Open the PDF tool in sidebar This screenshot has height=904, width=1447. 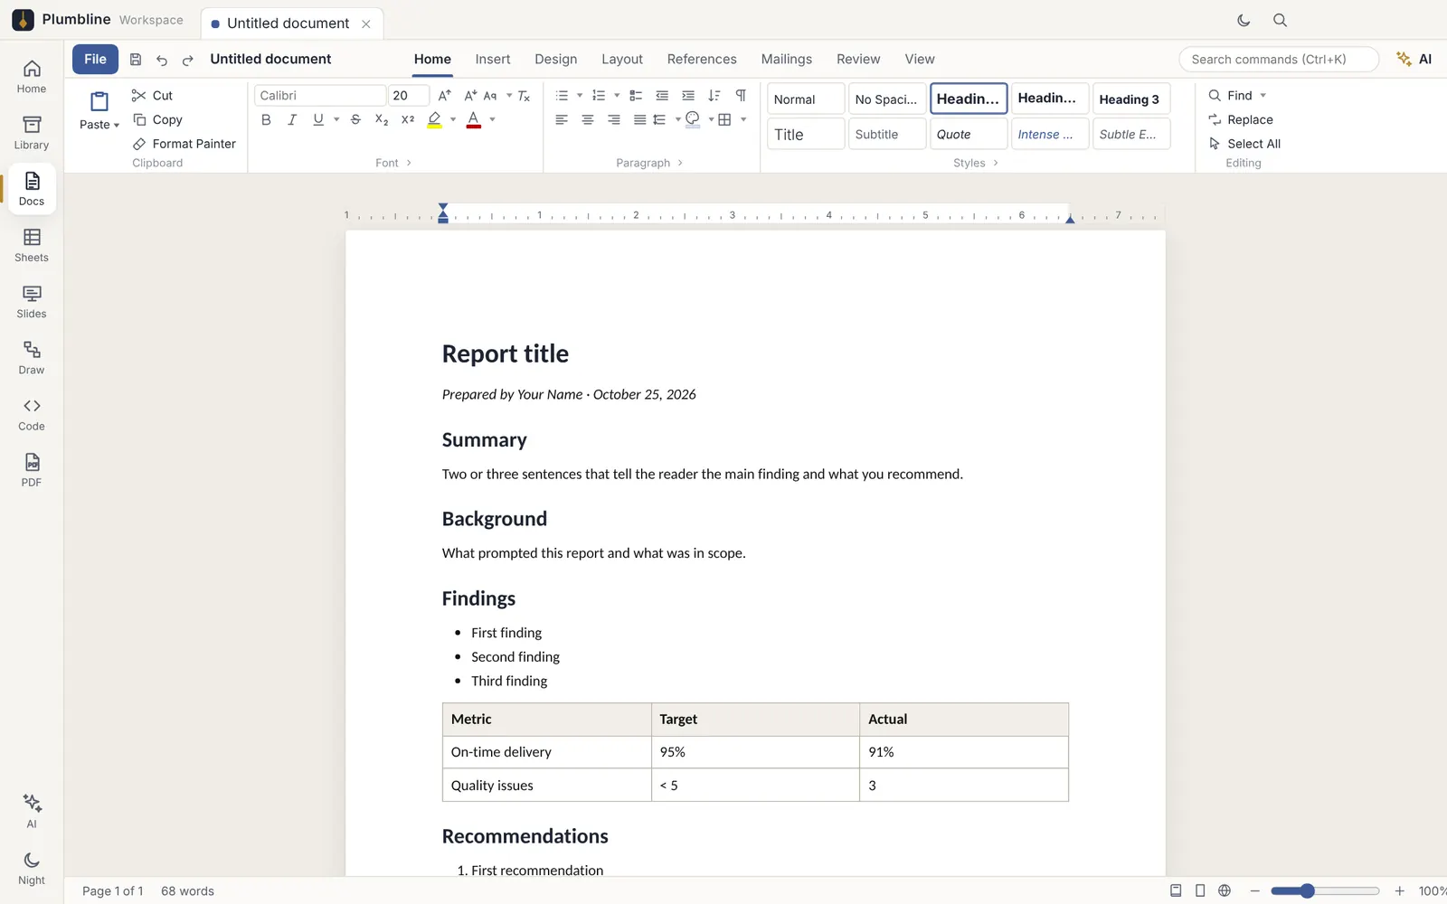point(32,470)
